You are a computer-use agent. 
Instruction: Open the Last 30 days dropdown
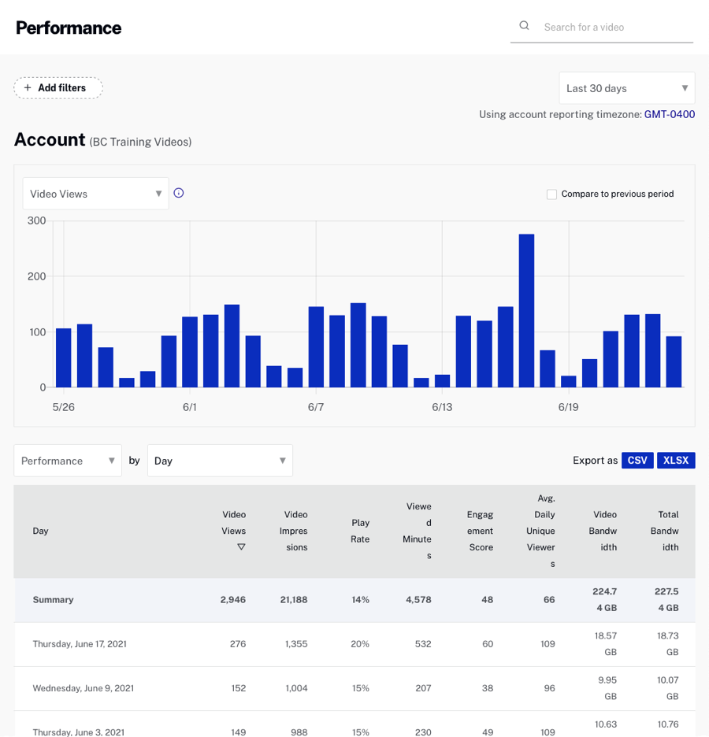pyautogui.click(x=626, y=88)
